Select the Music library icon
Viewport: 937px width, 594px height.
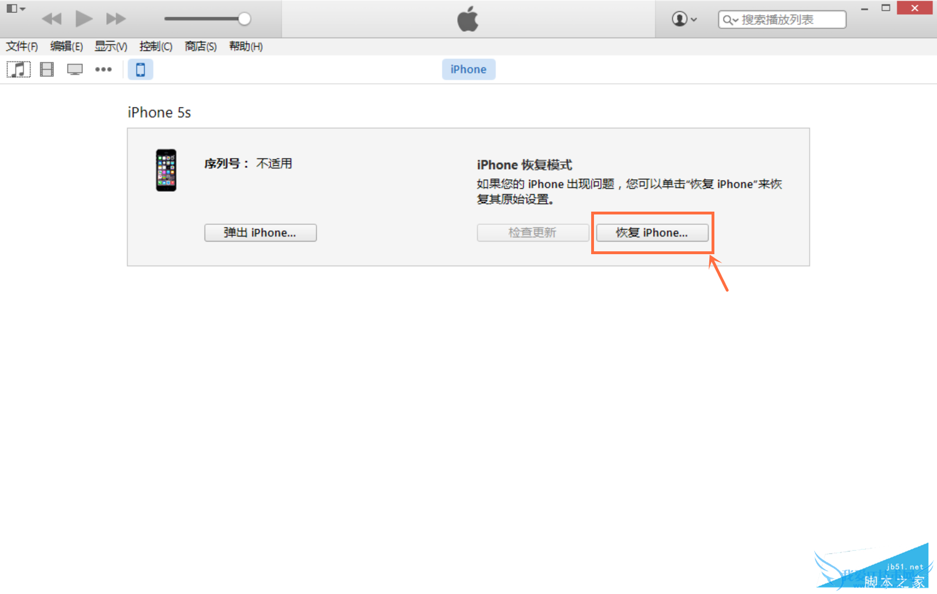click(18, 69)
